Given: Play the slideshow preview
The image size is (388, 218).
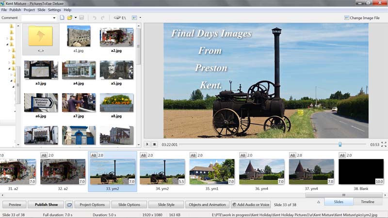Looking at the screenshot, I should [x=147, y=144].
